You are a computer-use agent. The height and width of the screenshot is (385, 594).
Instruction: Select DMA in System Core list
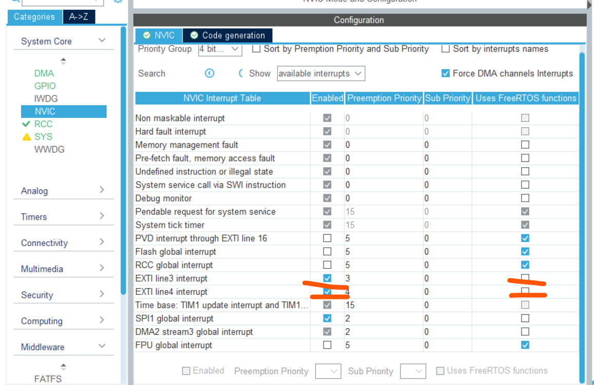pos(44,73)
